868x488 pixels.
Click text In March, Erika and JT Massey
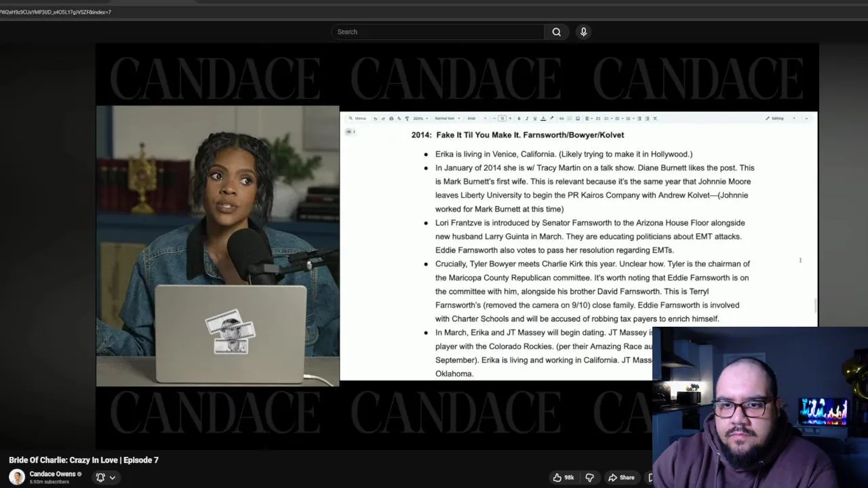(544, 353)
